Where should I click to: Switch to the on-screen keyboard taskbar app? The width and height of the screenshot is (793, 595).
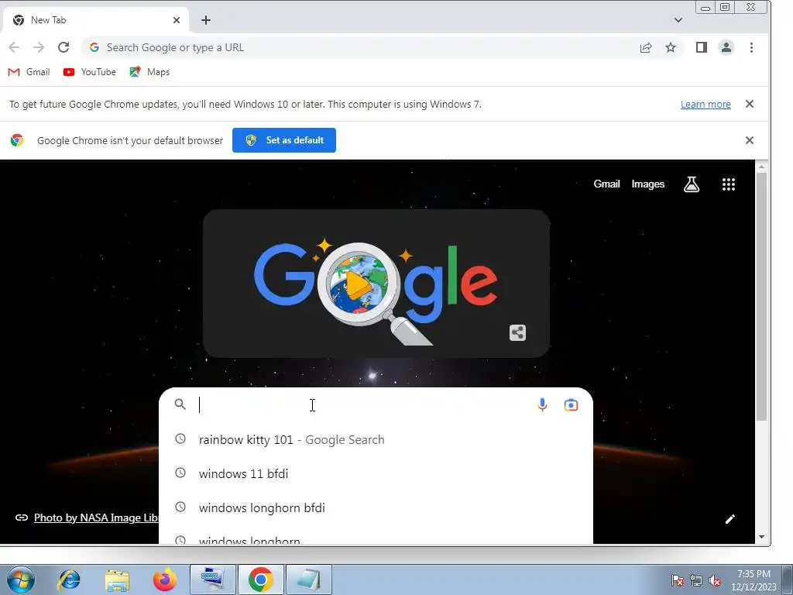click(x=212, y=580)
